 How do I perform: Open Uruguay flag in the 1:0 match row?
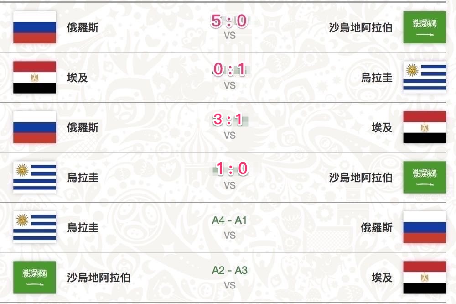pos(35,177)
